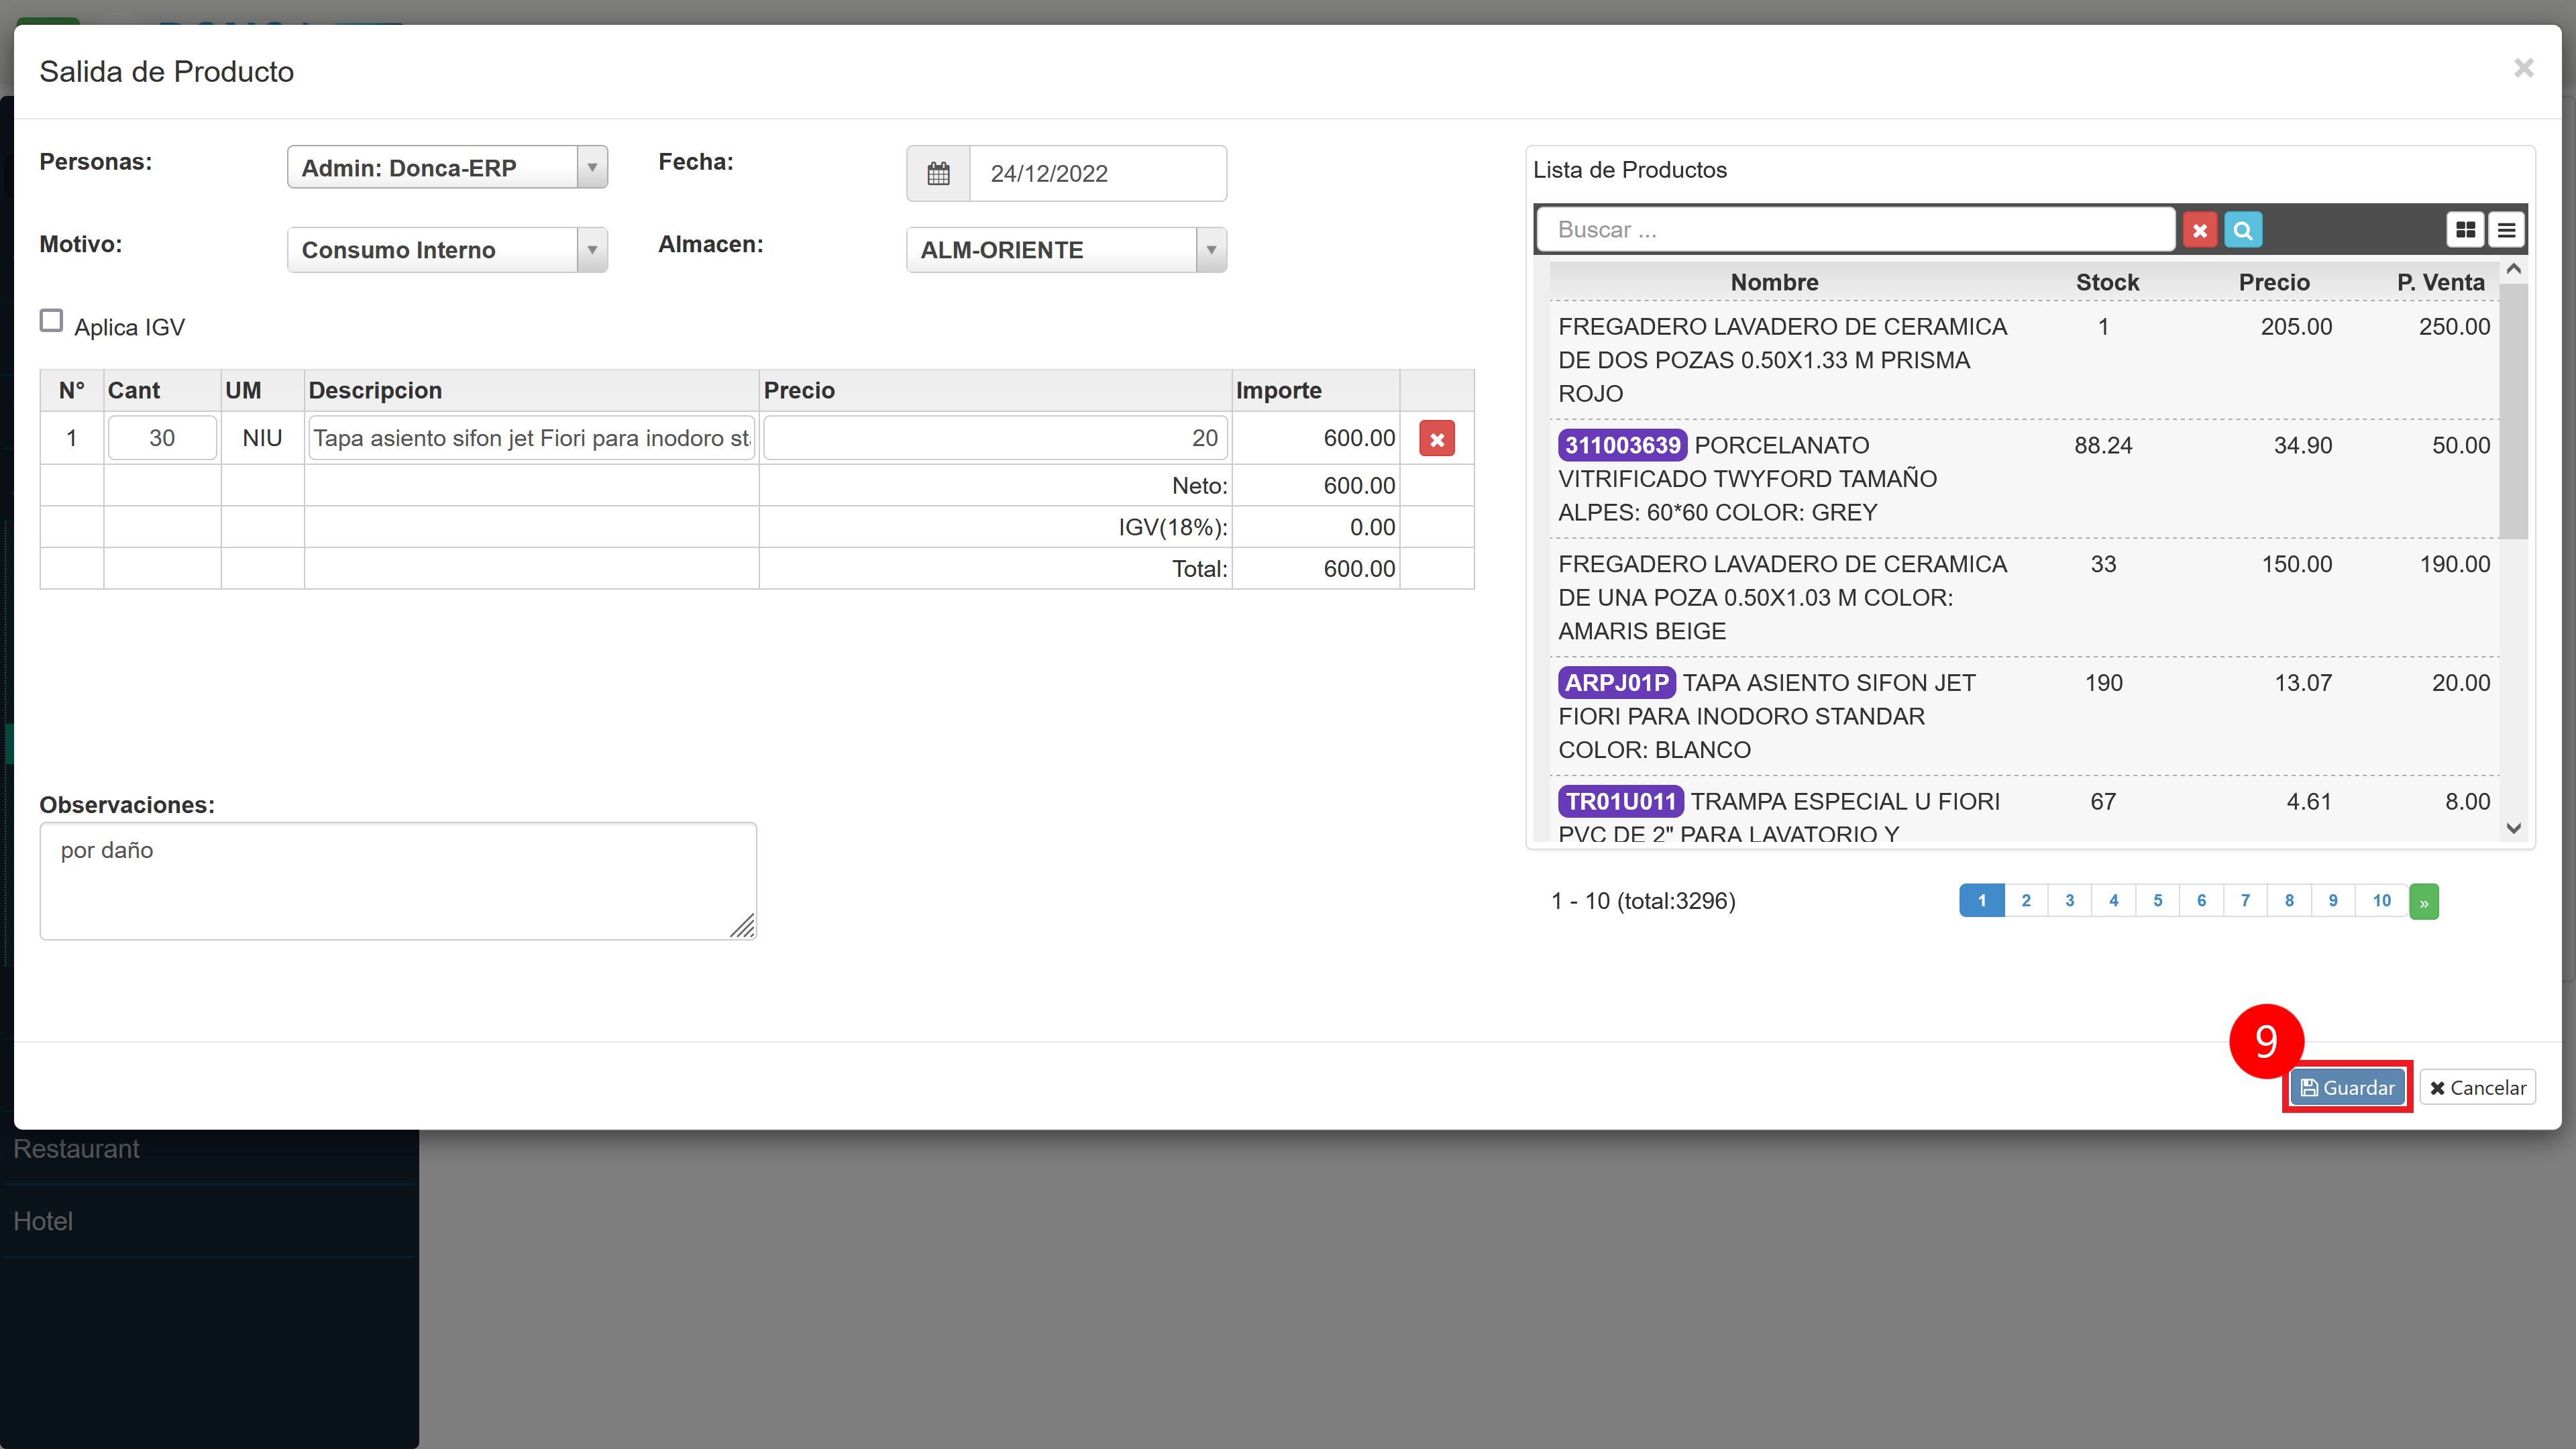This screenshot has width=2576, height=1449.
Task: Select FREGADERO DE UNA POZA AMARIS BEIGE product
Action: click(2024, 598)
